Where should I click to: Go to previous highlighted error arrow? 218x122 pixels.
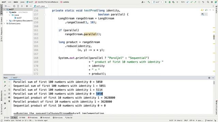pos(210,10)
